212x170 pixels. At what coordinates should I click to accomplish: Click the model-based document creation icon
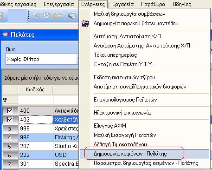tap(85, 24)
